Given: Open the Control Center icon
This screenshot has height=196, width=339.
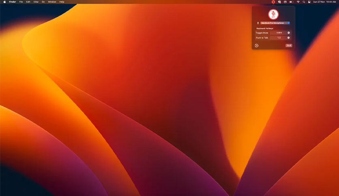Looking at the screenshot, I should point(309,2).
